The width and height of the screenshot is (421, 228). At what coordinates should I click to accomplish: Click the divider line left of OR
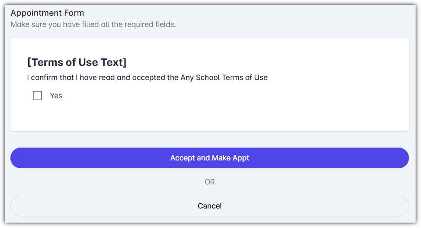[x=104, y=182]
